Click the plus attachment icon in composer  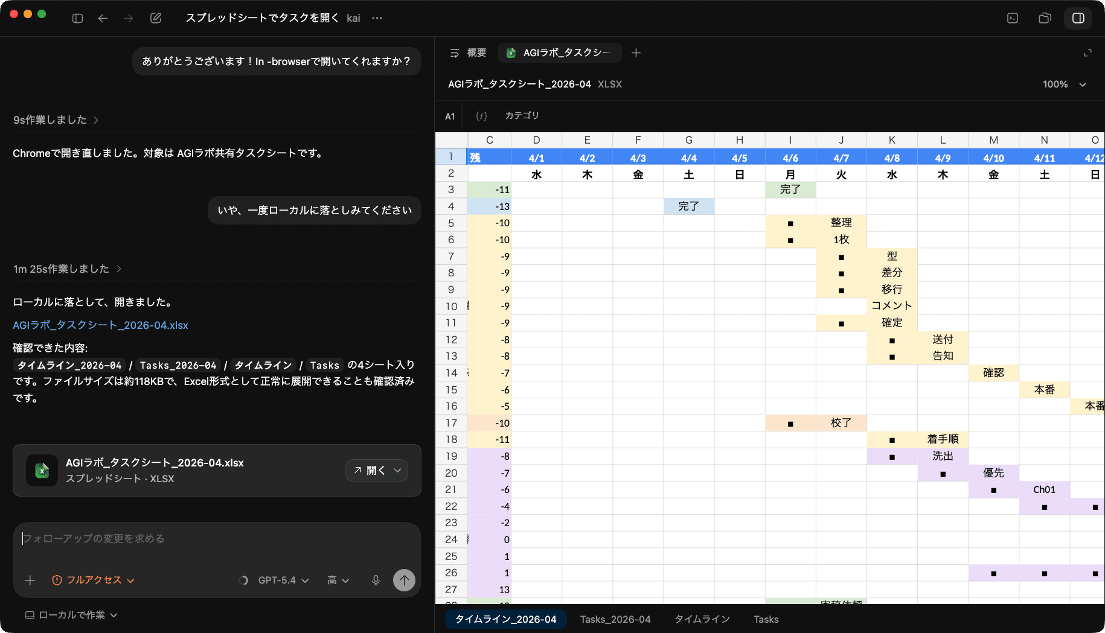click(30, 580)
